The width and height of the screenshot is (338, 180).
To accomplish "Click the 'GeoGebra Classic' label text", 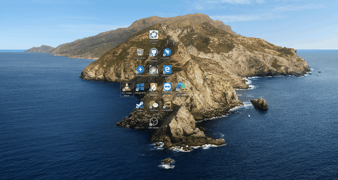I will pos(154,42).
